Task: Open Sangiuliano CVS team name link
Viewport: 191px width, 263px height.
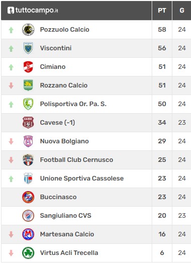Action: [x=66, y=216]
